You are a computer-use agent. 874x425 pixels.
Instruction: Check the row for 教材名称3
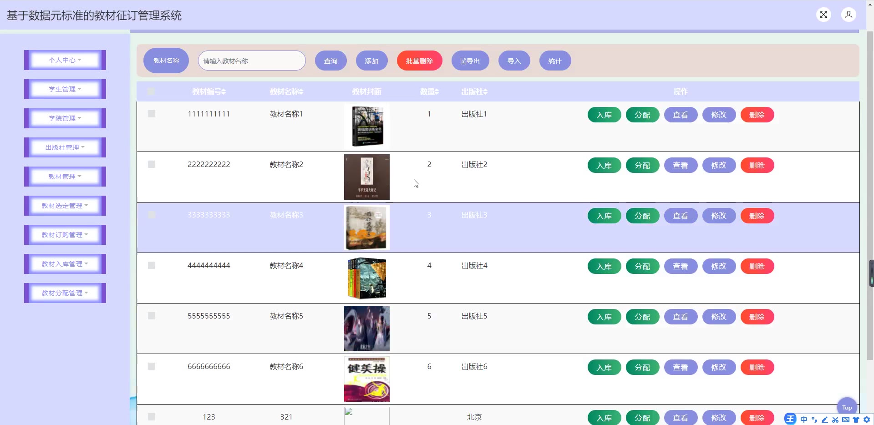[x=152, y=215]
